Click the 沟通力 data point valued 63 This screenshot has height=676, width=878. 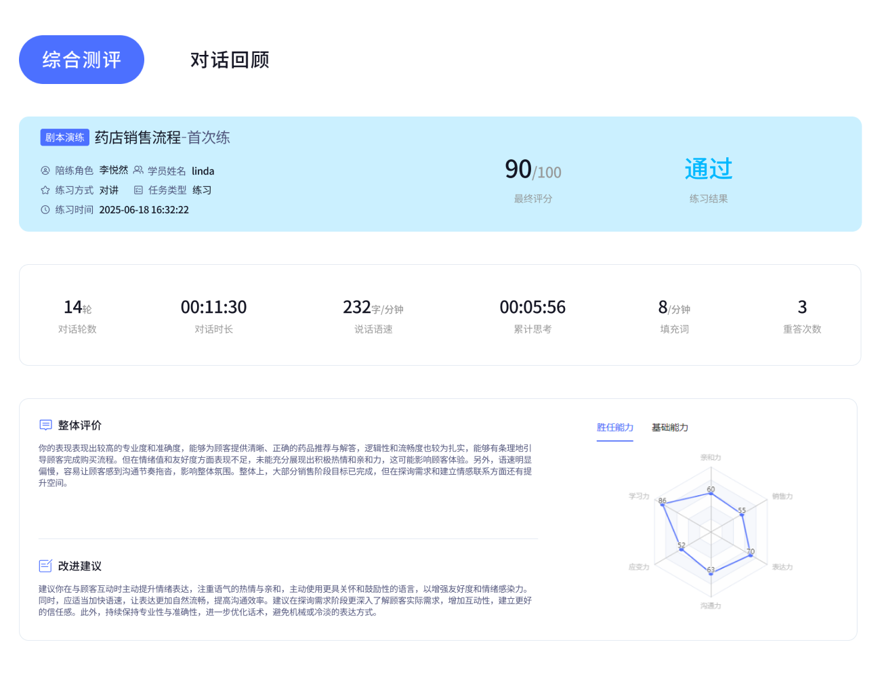click(711, 574)
